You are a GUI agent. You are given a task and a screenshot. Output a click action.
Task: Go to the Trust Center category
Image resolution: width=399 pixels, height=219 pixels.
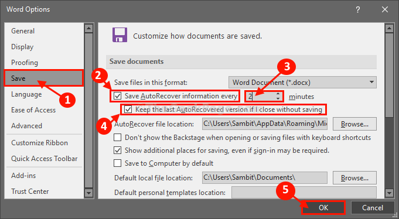click(x=30, y=191)
